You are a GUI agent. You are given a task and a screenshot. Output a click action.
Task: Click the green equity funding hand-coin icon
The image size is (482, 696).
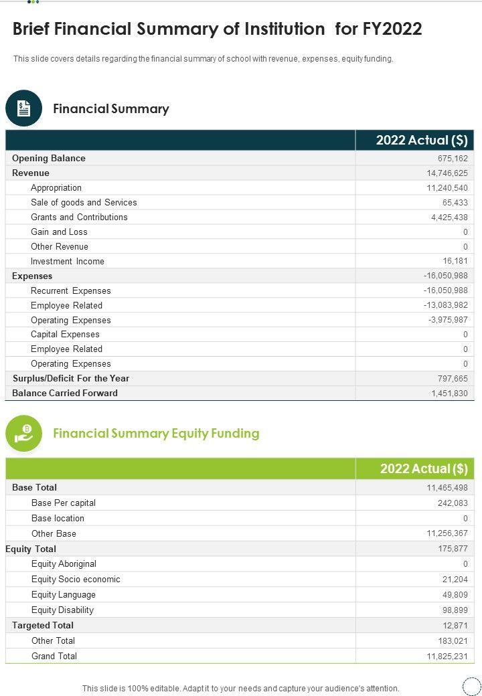click(23, 433)
